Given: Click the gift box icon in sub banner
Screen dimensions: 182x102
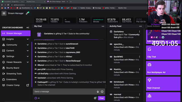Looking at the screenshot, I should coord(39,34).
